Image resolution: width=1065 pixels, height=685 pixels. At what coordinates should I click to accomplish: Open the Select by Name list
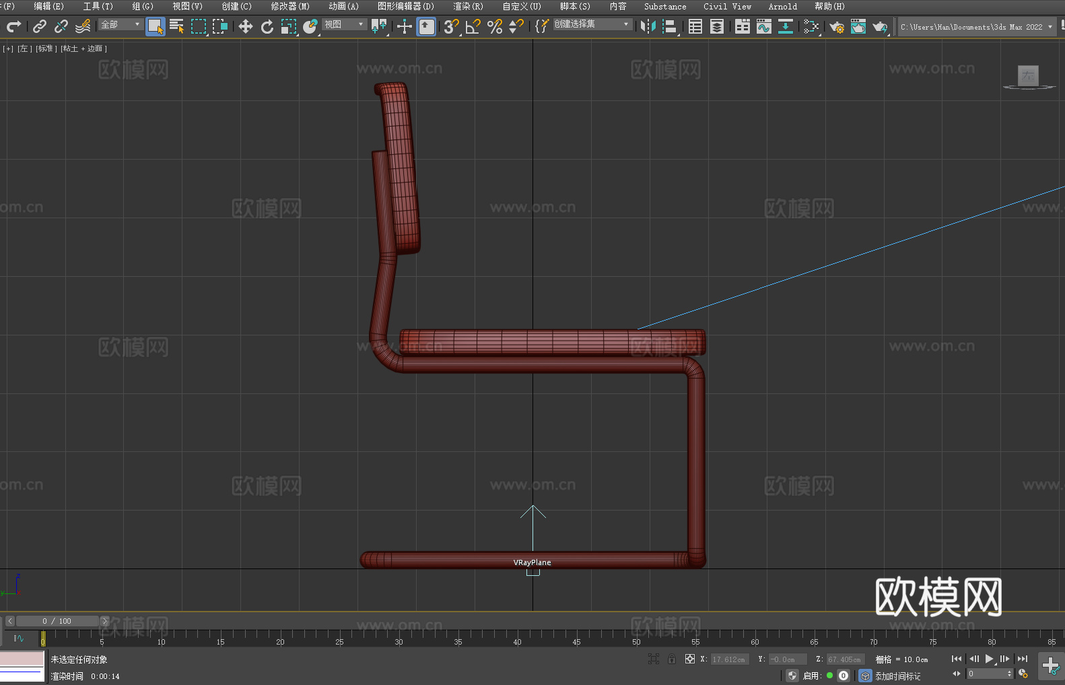click(x=177, y=26)
